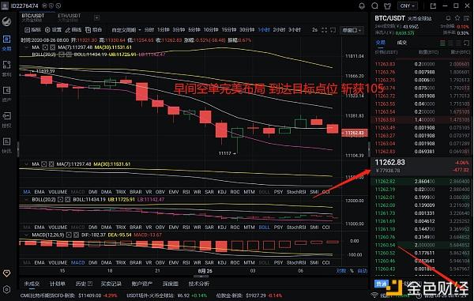Image resolution: width=474 pixels, height=301 pixels.
Task: Select the 30分钟 interval
Action: 247,29
